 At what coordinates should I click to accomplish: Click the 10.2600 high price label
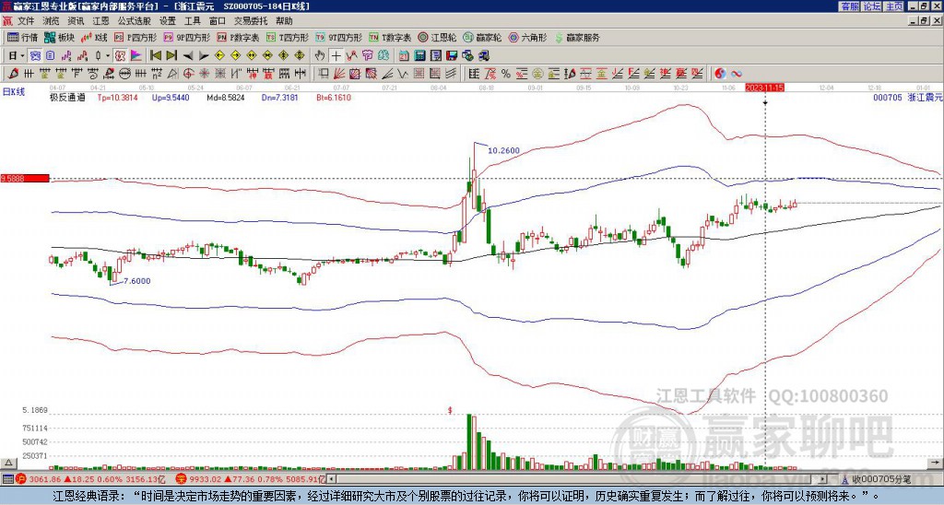click(503, 150)
